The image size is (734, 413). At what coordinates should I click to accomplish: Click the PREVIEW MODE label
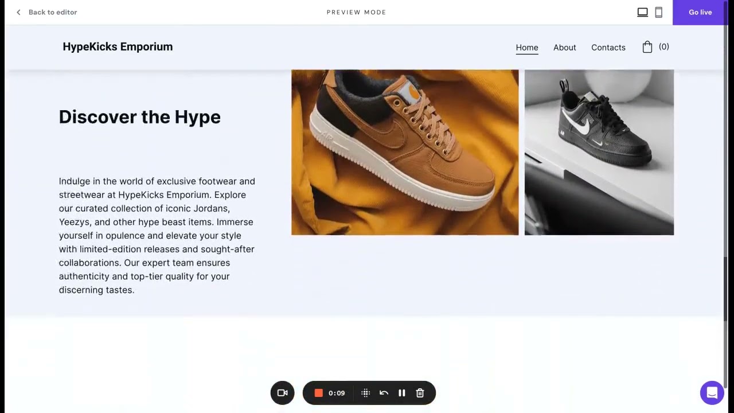point(357,12)
